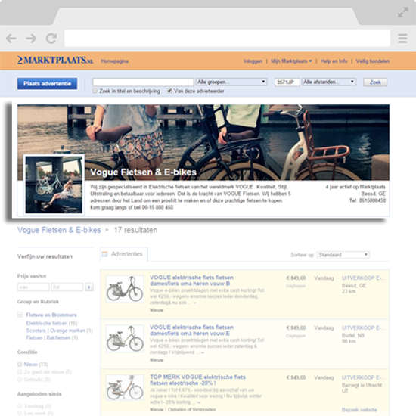Go to Homepagina link

[114, 61]
